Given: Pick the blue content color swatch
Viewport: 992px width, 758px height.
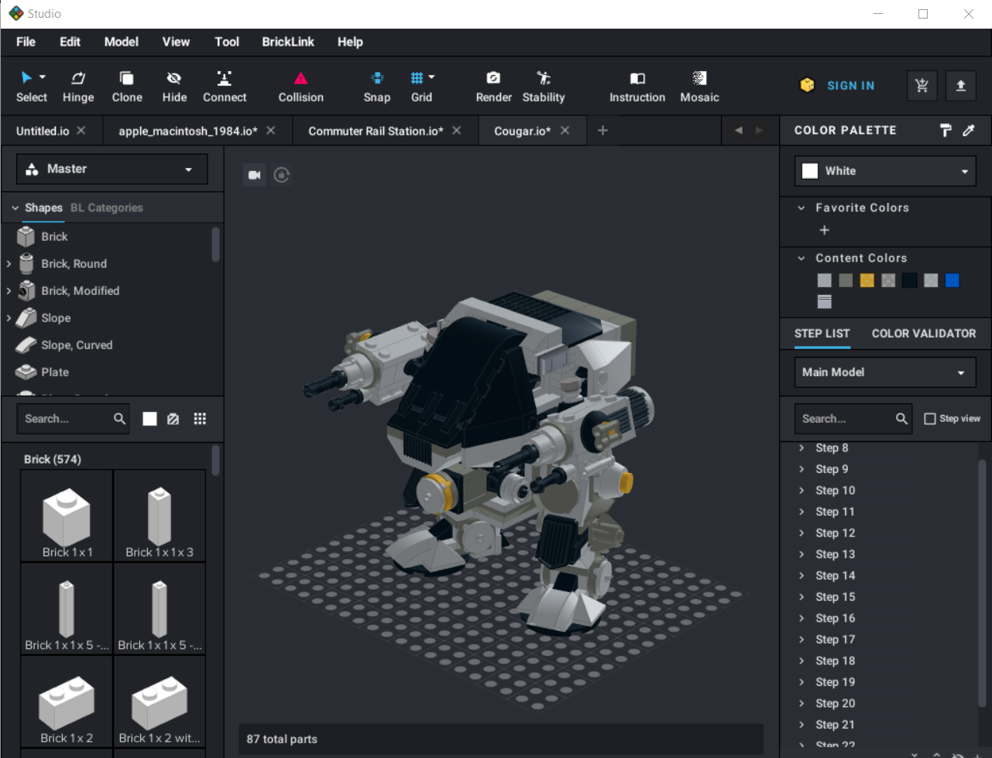Looking at the screenshot, I should [x=953, y=280].
